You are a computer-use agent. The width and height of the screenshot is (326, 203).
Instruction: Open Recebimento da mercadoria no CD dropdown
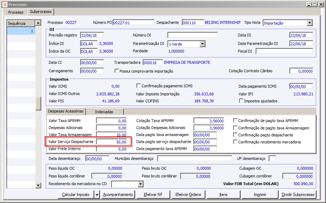coord(141,184)
